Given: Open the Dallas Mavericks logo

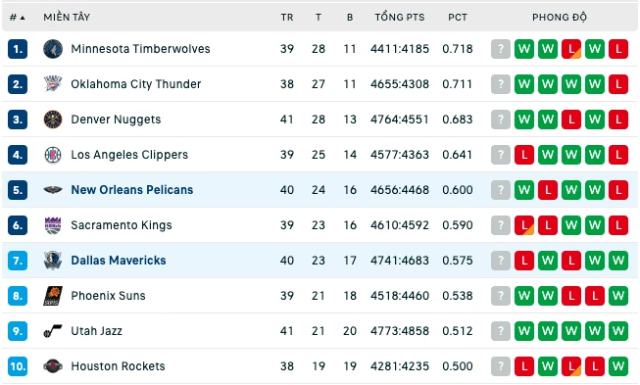Looking at the screenshot, I should tap(53, 261).
